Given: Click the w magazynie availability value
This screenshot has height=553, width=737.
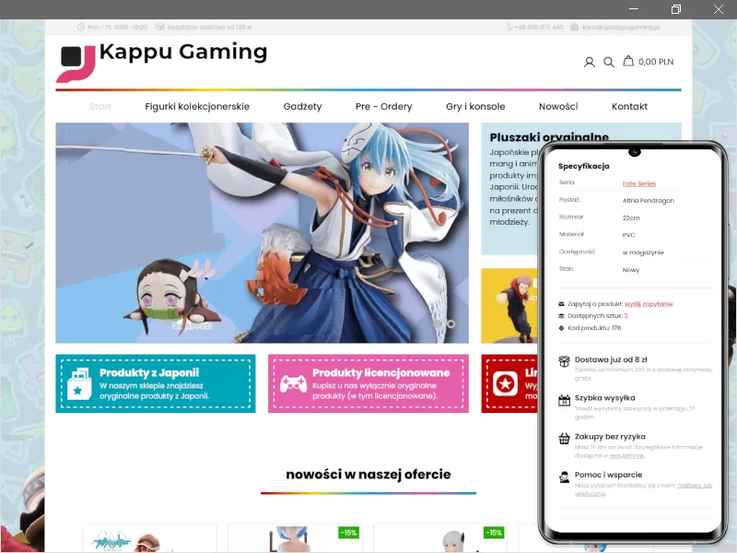Looking at the screenshot, I should [x=643, y=253].
